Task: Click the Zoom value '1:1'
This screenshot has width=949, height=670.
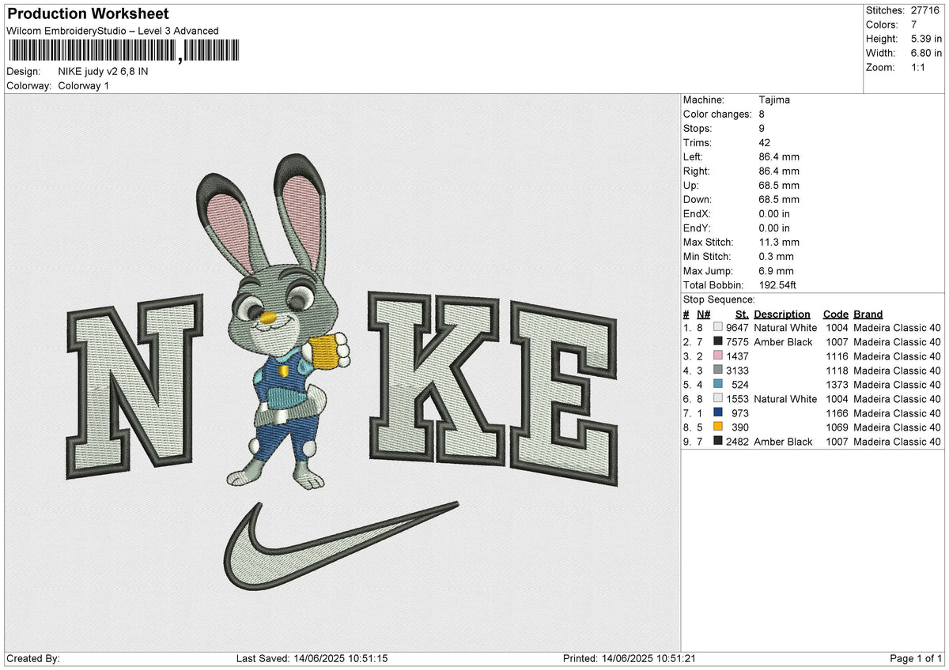Action: click(919, 67)
